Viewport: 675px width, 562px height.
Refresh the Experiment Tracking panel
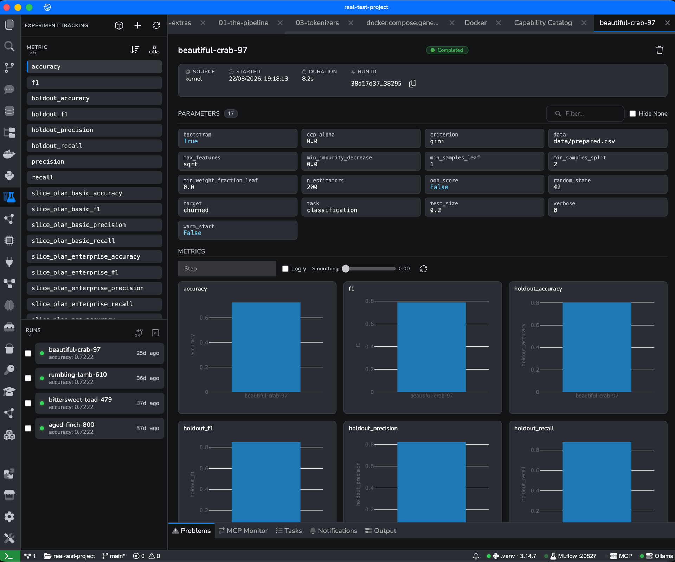(x=156, y=25)
